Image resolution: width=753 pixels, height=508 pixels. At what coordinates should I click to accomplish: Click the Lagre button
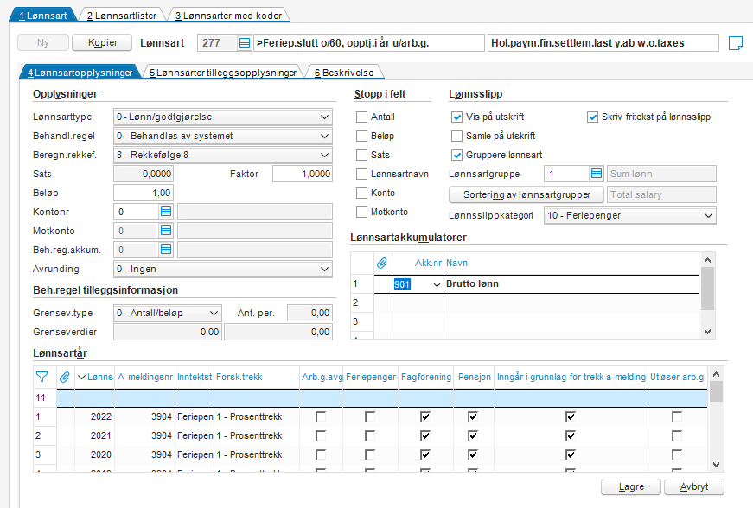(x=631, y=487)
